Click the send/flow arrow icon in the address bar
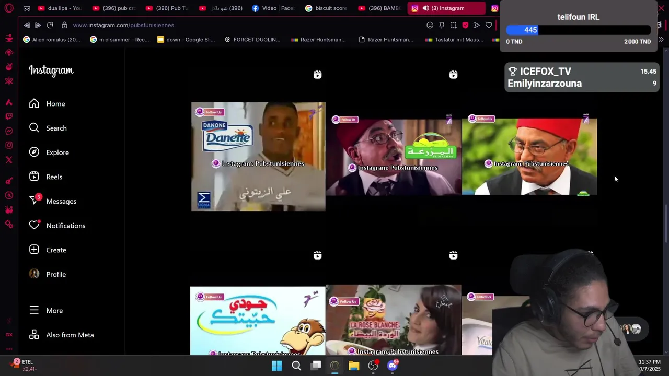This screenshot has height=376, width=669. [477, 25]
